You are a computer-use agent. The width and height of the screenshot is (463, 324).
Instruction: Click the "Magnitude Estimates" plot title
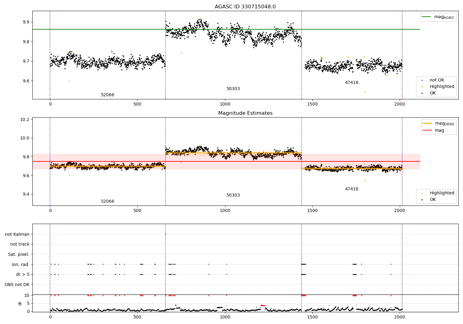[245, 113]
